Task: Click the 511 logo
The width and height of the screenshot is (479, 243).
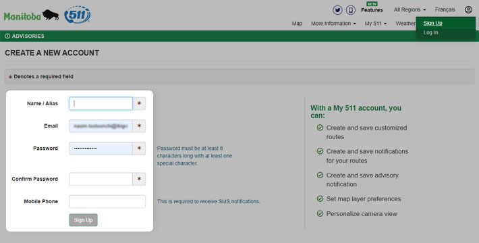Action: click(78, 15)
